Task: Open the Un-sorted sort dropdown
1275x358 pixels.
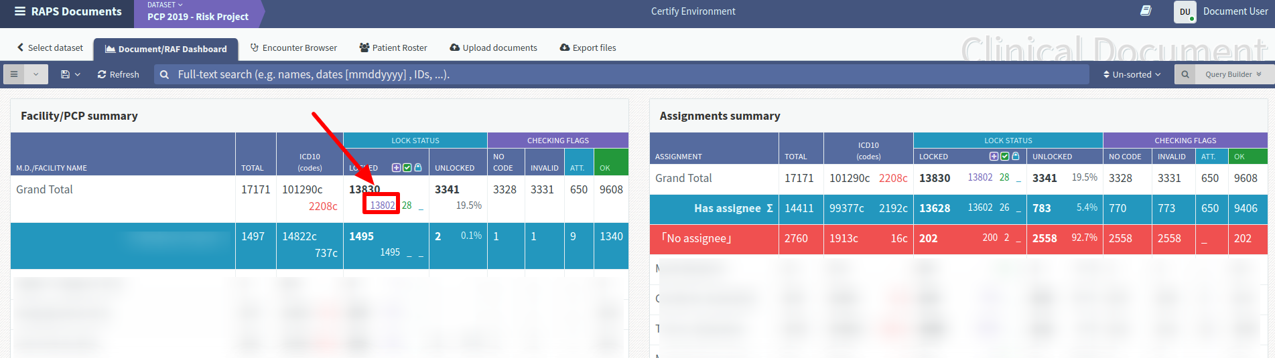Action: click(x=1132, y=74)
